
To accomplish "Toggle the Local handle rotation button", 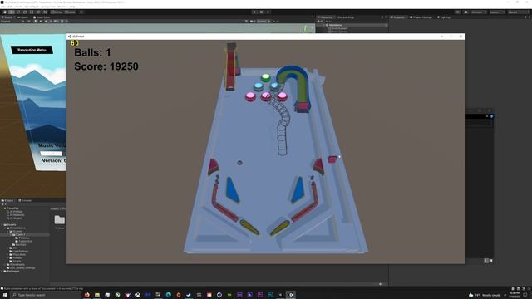I will coord(70,12).
